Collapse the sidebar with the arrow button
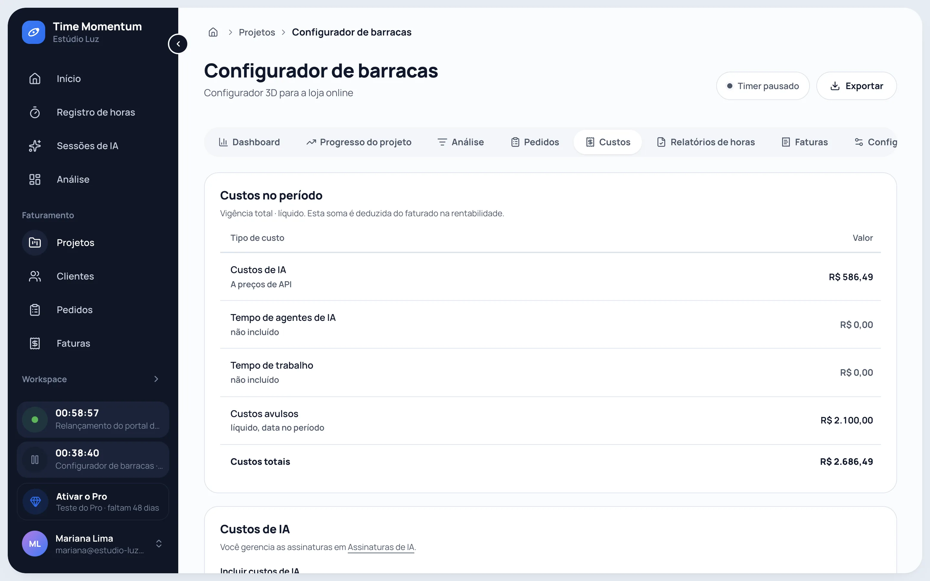The width and height of the screenshot is (930, 581). tap(178, 44)
